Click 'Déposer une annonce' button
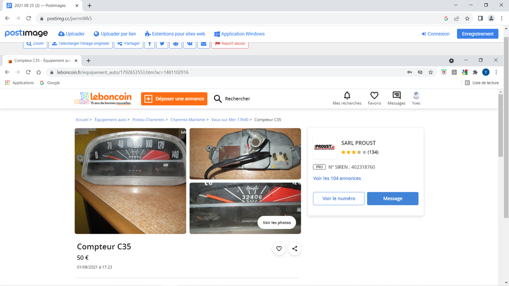 pyautogui.click(x=174, y=99)
